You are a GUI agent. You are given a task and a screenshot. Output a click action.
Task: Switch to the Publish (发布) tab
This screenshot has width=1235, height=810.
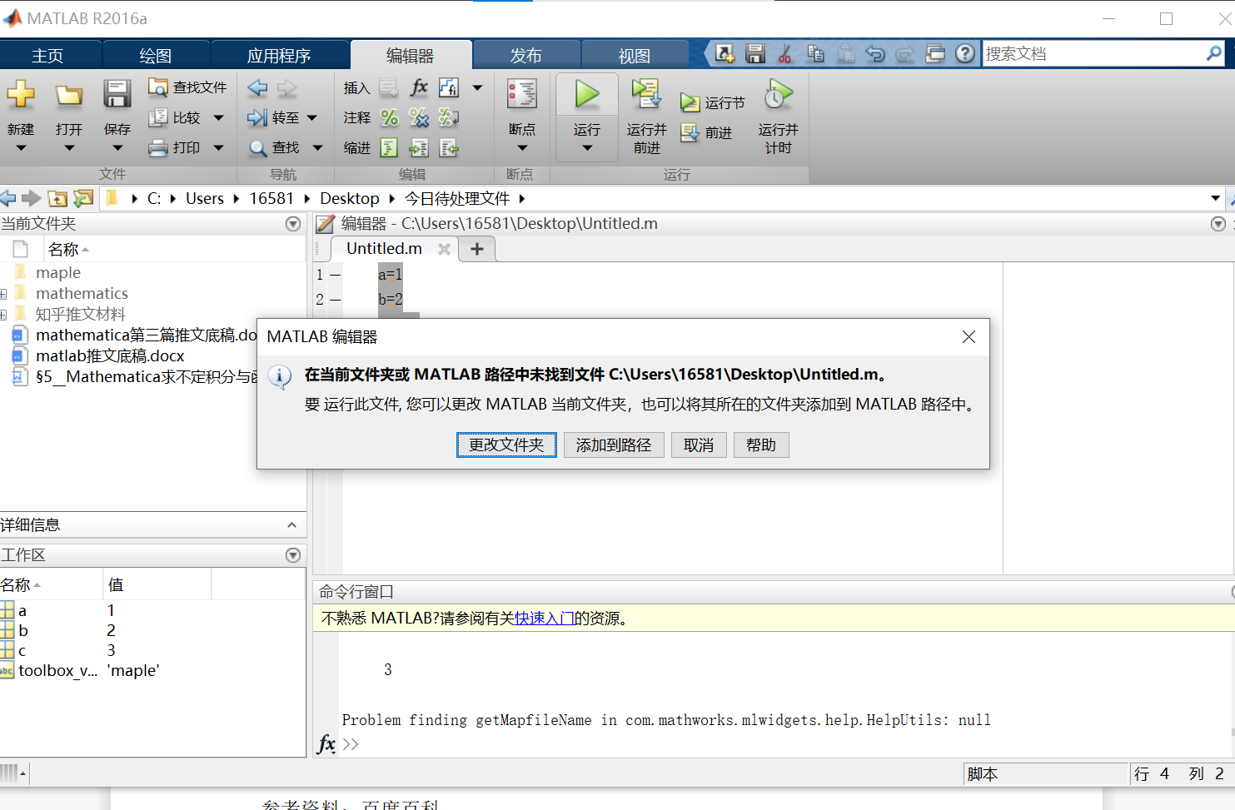[526, 56]
